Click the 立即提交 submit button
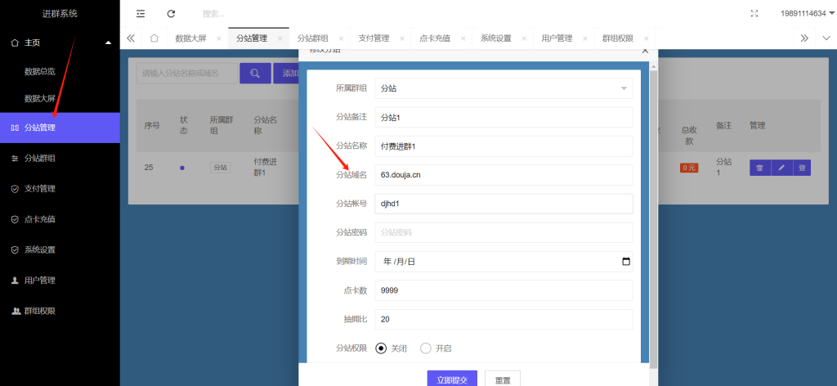This screenshot has height=386, width=837. [452, 380]
